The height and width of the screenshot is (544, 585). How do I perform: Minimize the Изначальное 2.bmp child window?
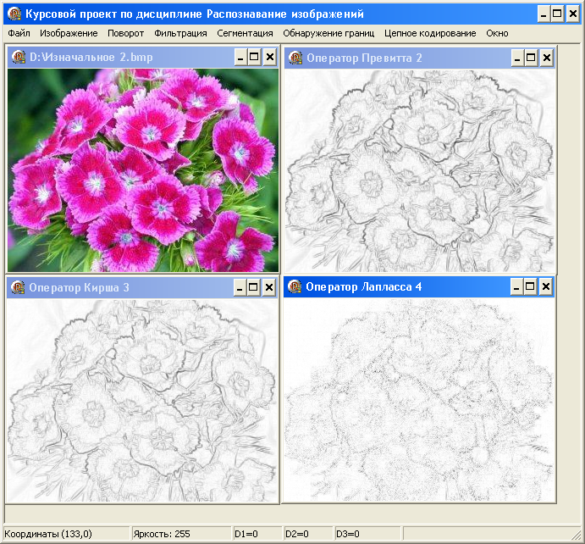(240, 58)
